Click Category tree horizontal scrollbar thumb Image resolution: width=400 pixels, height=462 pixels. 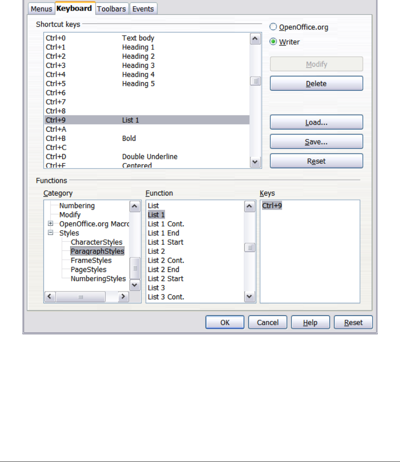tap(80, 297)
